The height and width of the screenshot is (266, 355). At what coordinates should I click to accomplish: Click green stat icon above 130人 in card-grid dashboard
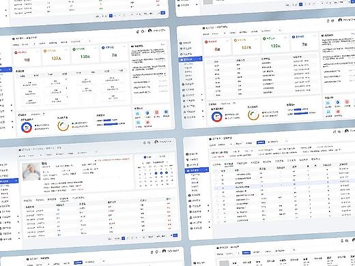tap(74, 49)
